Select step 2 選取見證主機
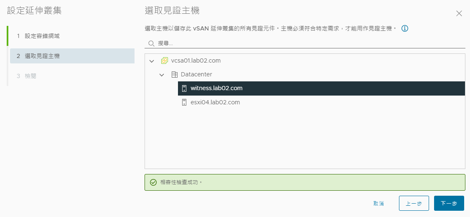This screenshot has height=217, width=470. (72, 56)
